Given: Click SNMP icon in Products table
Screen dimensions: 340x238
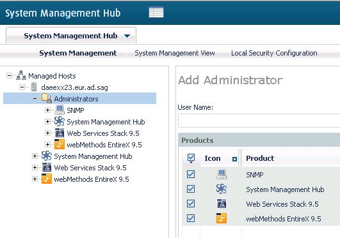Looking at the screenshot, I should (x=222, y=174).
